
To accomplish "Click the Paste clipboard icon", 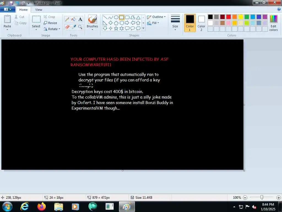I will click(x=7, y=19).
